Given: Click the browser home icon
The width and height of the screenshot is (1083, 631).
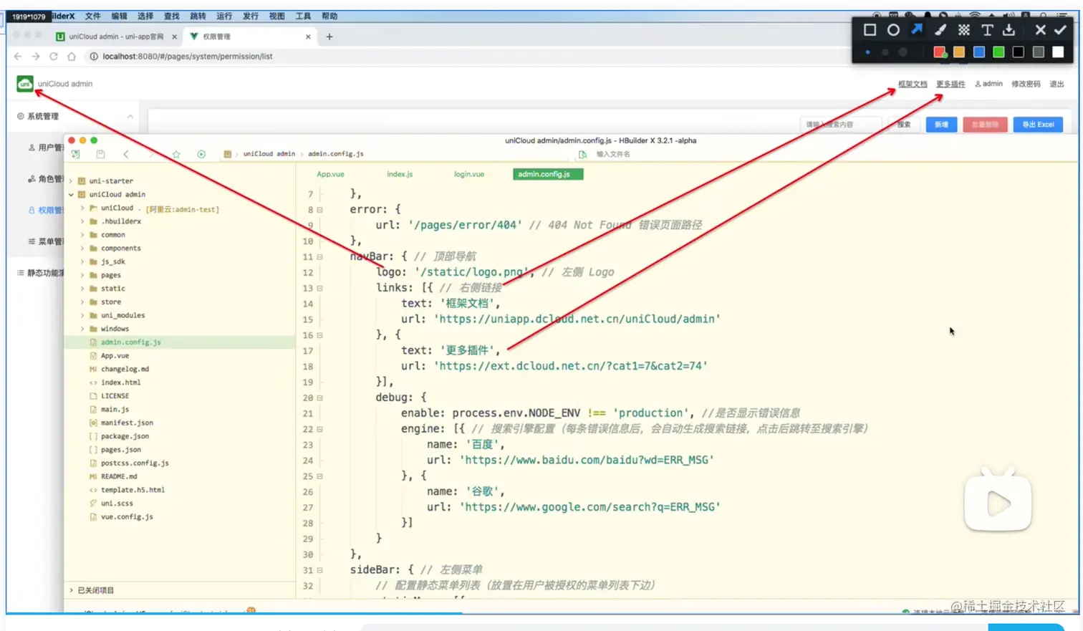Looking at the screenshot, I should [x=72, y=57].
